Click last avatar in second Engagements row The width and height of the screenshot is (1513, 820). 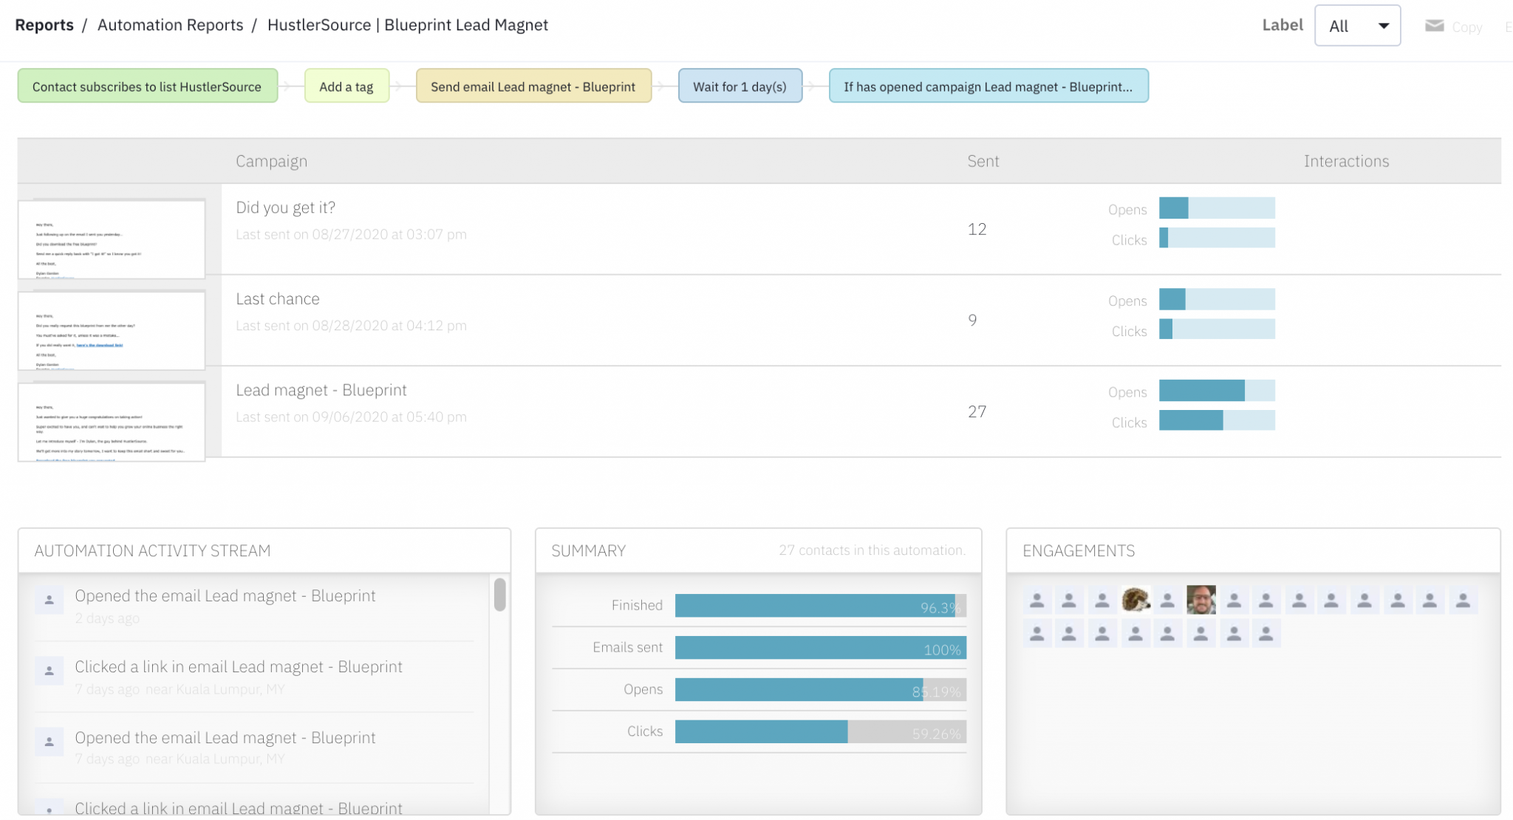pos(1266,633)
